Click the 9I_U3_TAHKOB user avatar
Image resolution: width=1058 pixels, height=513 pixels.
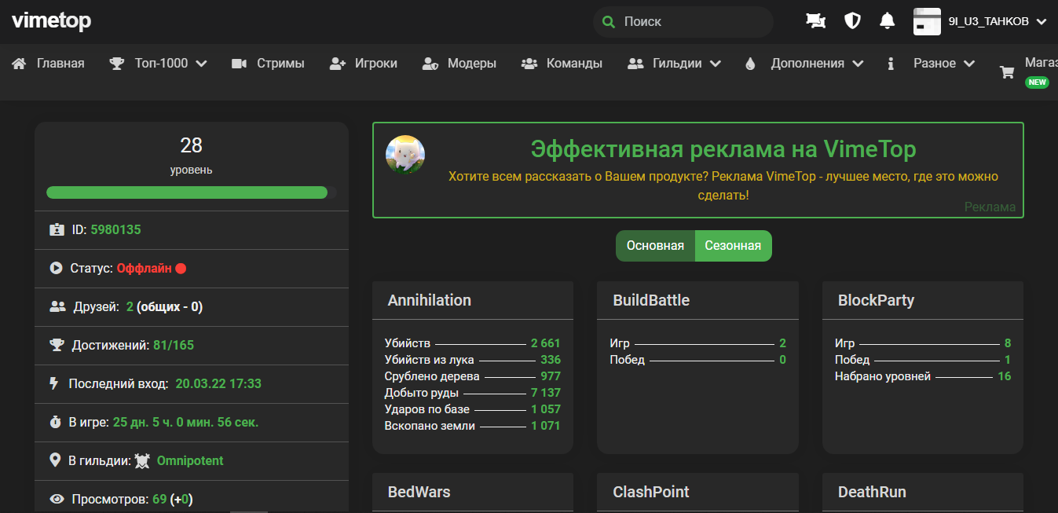[x=927, y=21]
